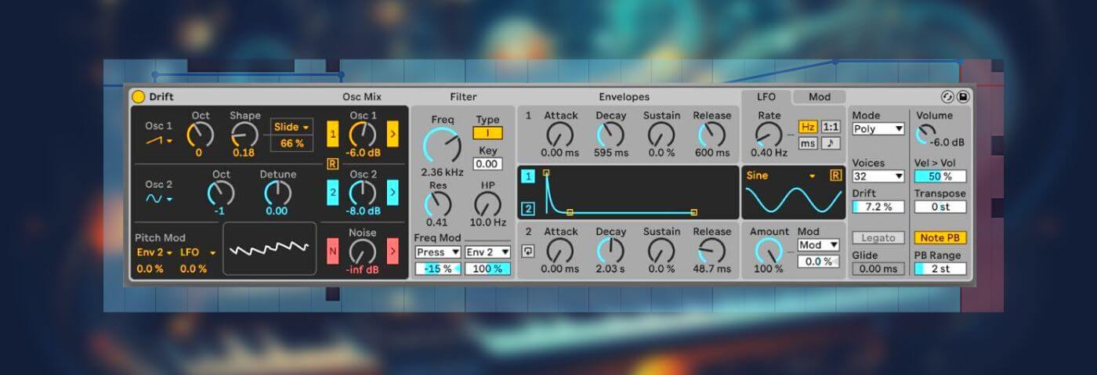The height and width of the screenshot is (375, 1097).
Task: Click the oscillator waveform display
Action: (x=270, y=248)
